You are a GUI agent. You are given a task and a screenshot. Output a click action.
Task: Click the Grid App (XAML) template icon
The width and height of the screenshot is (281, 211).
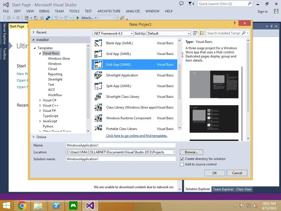point(98,54)
